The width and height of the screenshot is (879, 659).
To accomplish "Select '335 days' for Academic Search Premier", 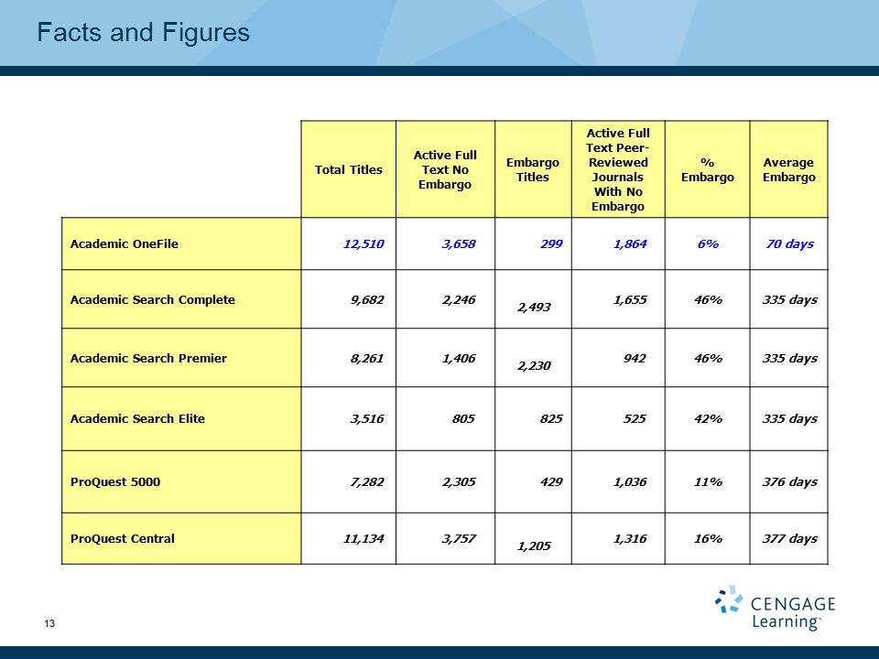I will click(x=790, y=358).
